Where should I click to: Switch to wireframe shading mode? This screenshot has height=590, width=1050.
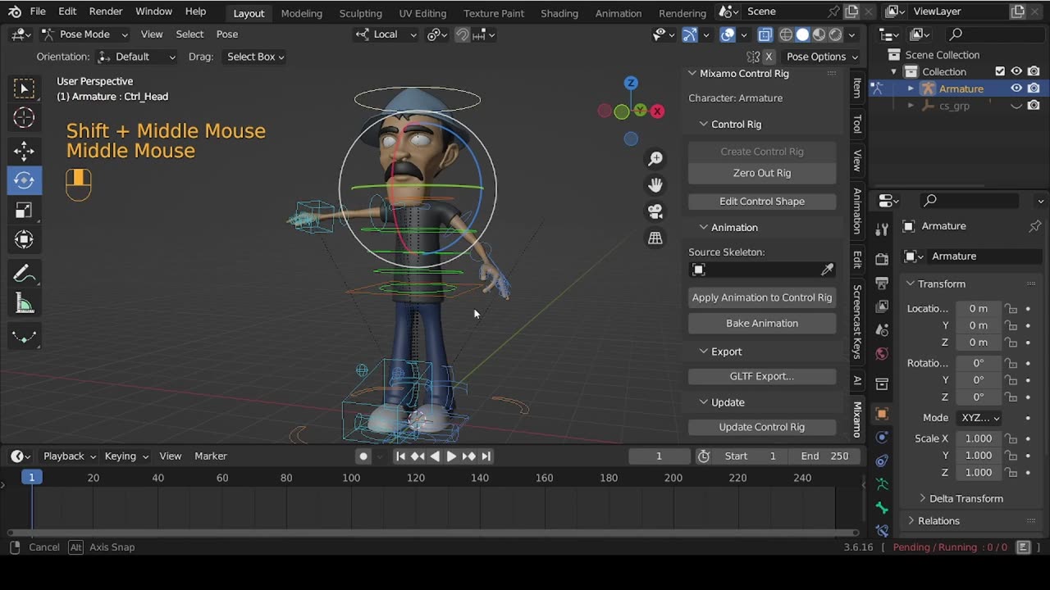(x=786, y=34)
